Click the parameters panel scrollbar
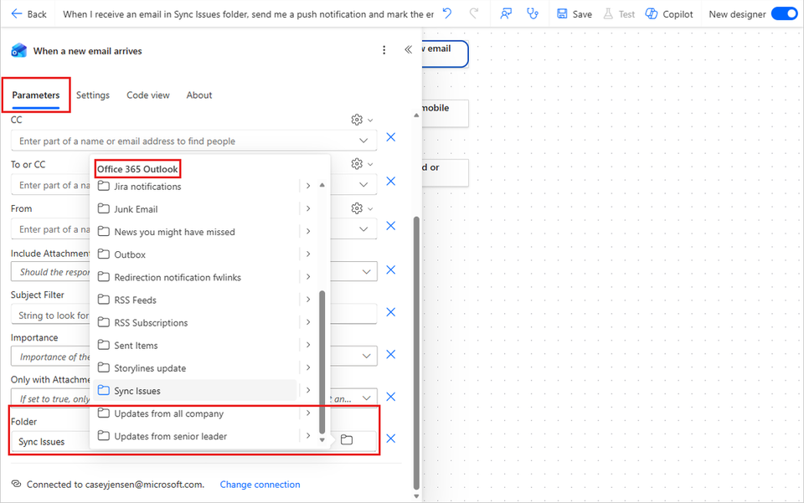804x503 pixels. 416,353
